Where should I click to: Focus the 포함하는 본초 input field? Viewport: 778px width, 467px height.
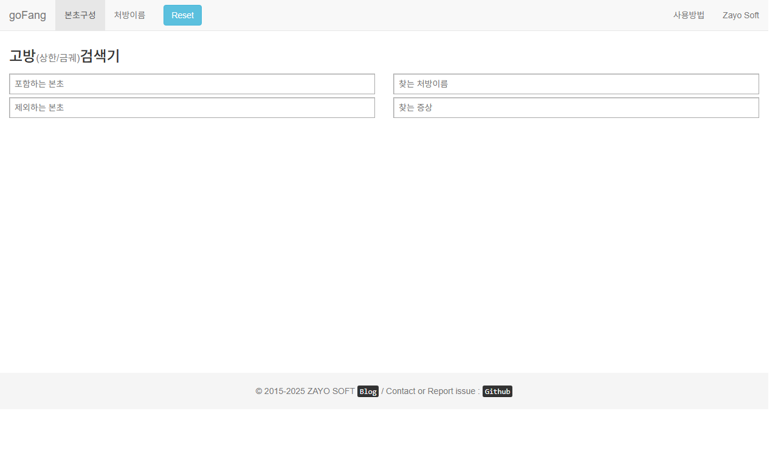(x=192, y=84)
